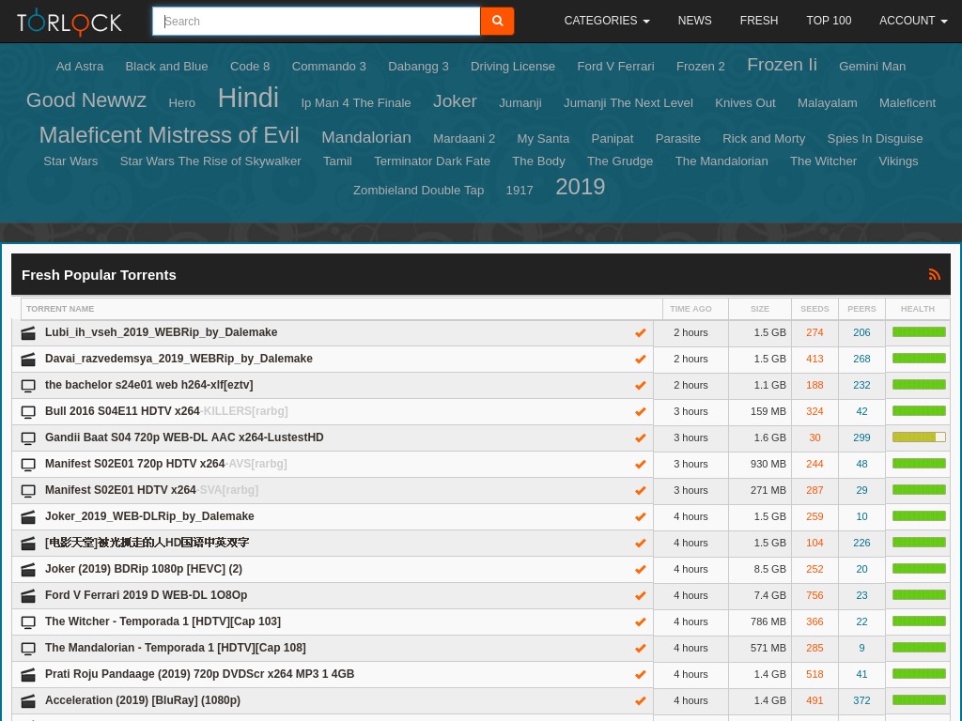Click TV icon beside The Witcher Temporada 1

pos(28,622)
